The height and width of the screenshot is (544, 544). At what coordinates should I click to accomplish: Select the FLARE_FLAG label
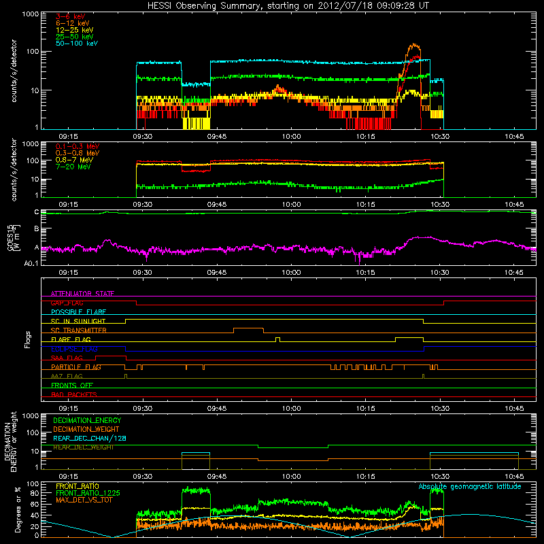tap(71, 339)
